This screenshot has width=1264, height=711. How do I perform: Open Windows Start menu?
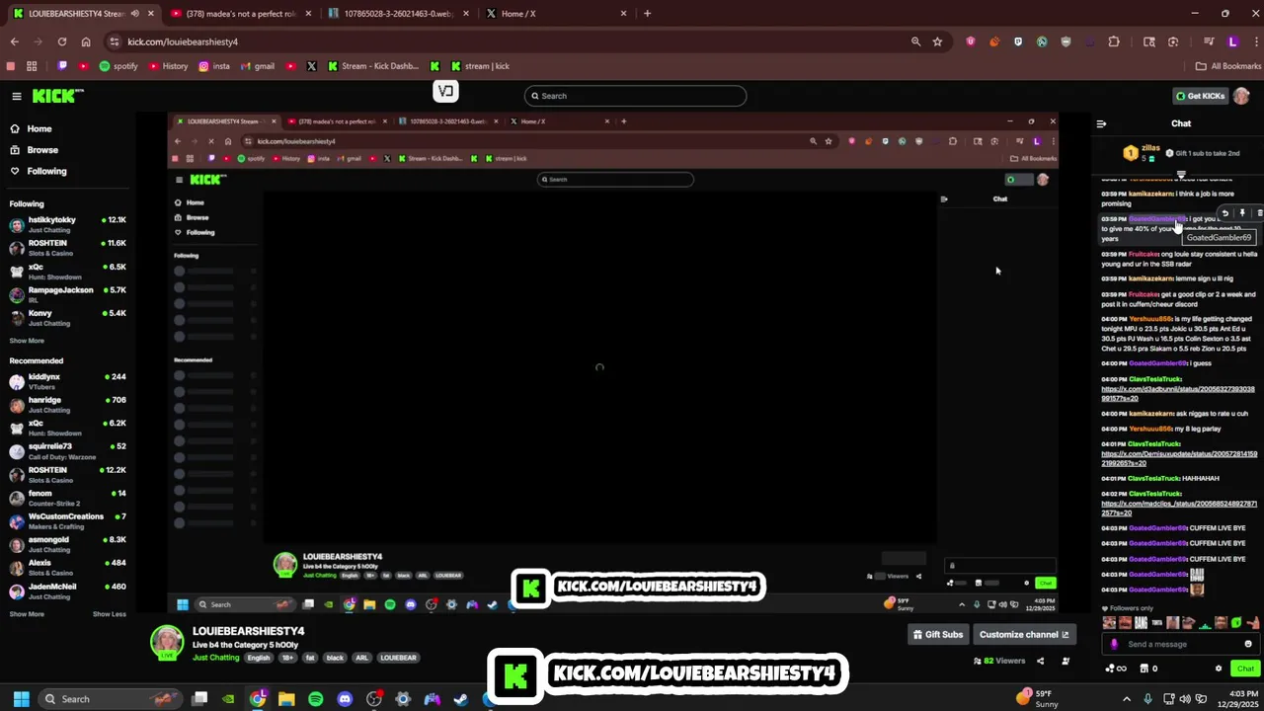pyautogui.click(x=21, y=699)
